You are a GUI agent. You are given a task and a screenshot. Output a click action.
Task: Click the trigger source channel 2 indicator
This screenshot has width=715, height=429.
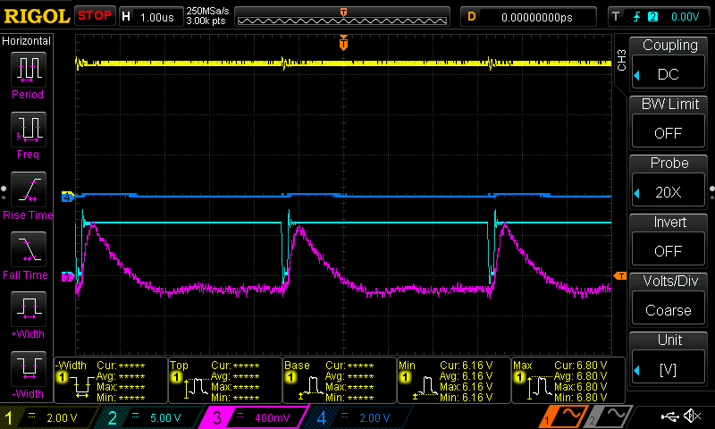click(653, 17)
